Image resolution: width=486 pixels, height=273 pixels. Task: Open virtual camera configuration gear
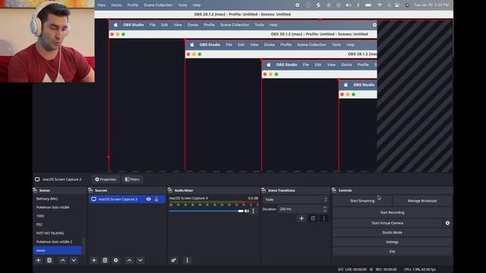tap(447, 223)
